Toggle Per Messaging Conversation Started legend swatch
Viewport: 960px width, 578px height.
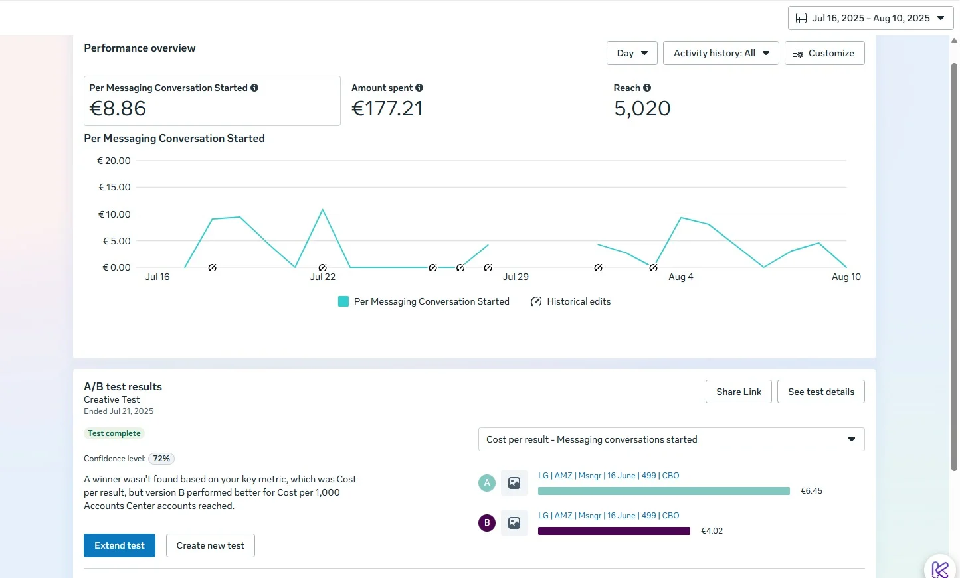[x=343, y=301]
